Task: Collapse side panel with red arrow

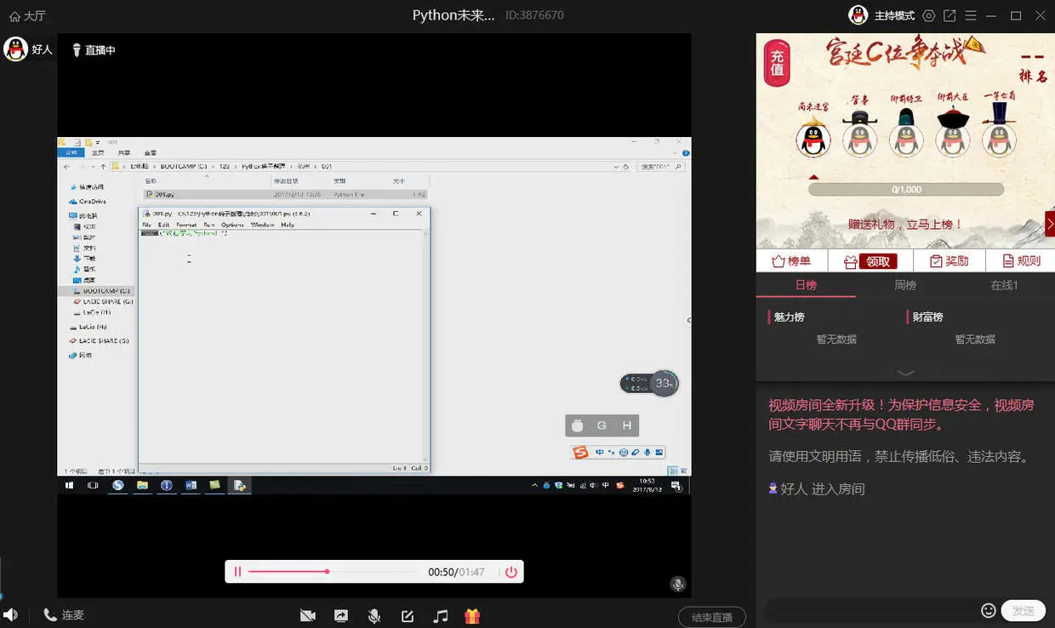Action: (1050, 225)
